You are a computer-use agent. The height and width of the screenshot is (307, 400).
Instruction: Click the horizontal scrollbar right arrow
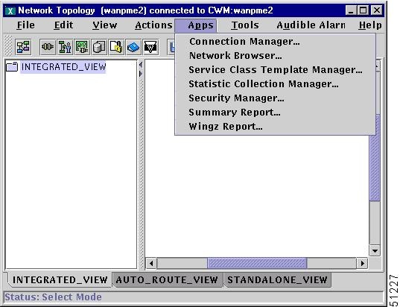point(362,263)
